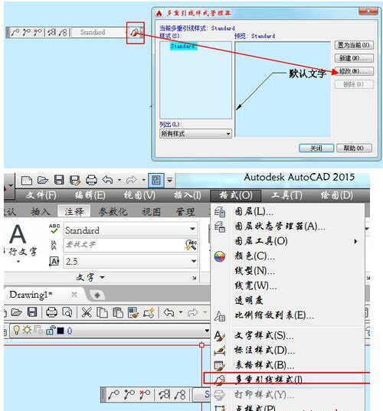Image resolution: width=383 pixels, height=411 pixels.
Task: Click Paste clipboard icon in Standard toolbar
Action: (x=118, y=313)
